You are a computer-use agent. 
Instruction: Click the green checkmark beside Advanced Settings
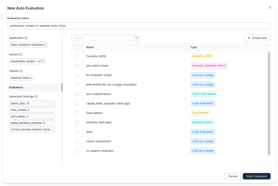(x=36, y=96)
